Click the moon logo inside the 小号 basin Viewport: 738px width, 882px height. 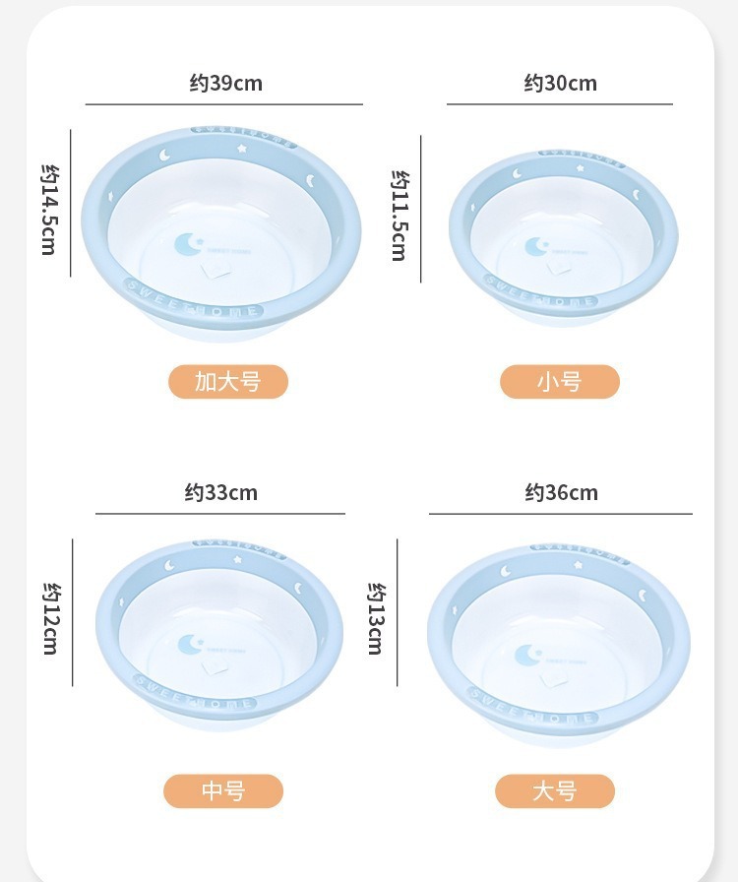pyautogui.click(x=536, y=246)
